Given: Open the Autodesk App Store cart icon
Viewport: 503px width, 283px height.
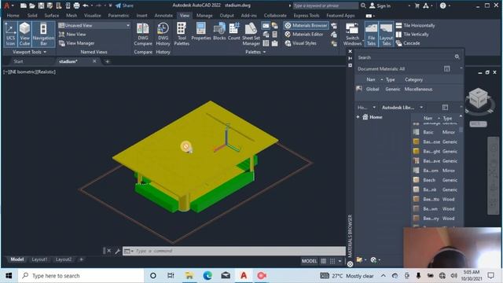Looking at the screenshot, I should click(x=417, y=6).
